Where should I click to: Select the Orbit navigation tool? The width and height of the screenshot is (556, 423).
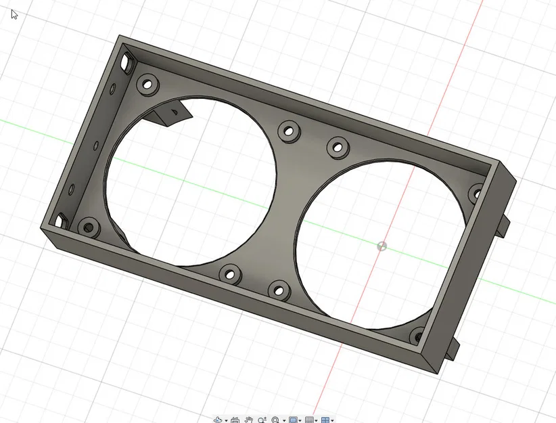pos(218,420)
